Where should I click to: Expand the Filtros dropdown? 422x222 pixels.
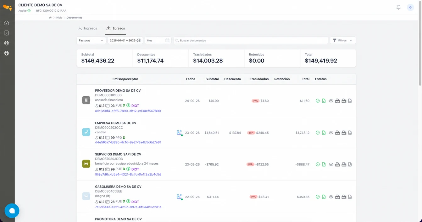click(x=343, y=40)
